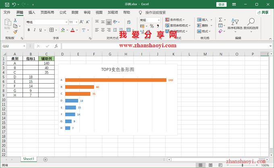
Task: Click vertical scrollbar down arrow
Action: (x=271, y=155)
